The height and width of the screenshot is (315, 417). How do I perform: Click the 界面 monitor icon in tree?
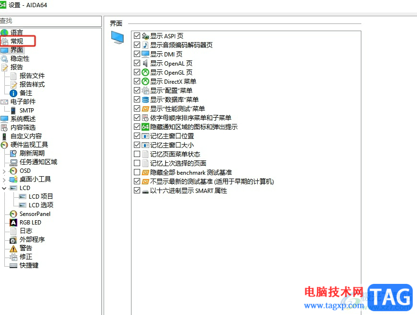[4, 50]
